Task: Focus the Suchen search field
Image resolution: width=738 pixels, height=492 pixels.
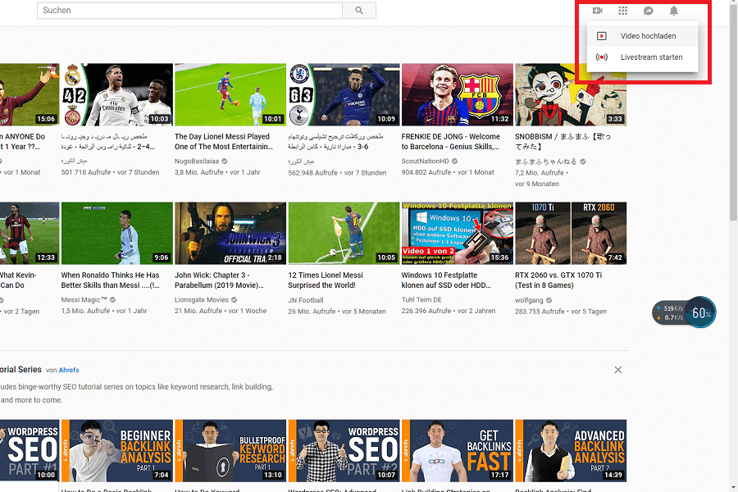Action: pyautogui.click(x=189, y=11)
